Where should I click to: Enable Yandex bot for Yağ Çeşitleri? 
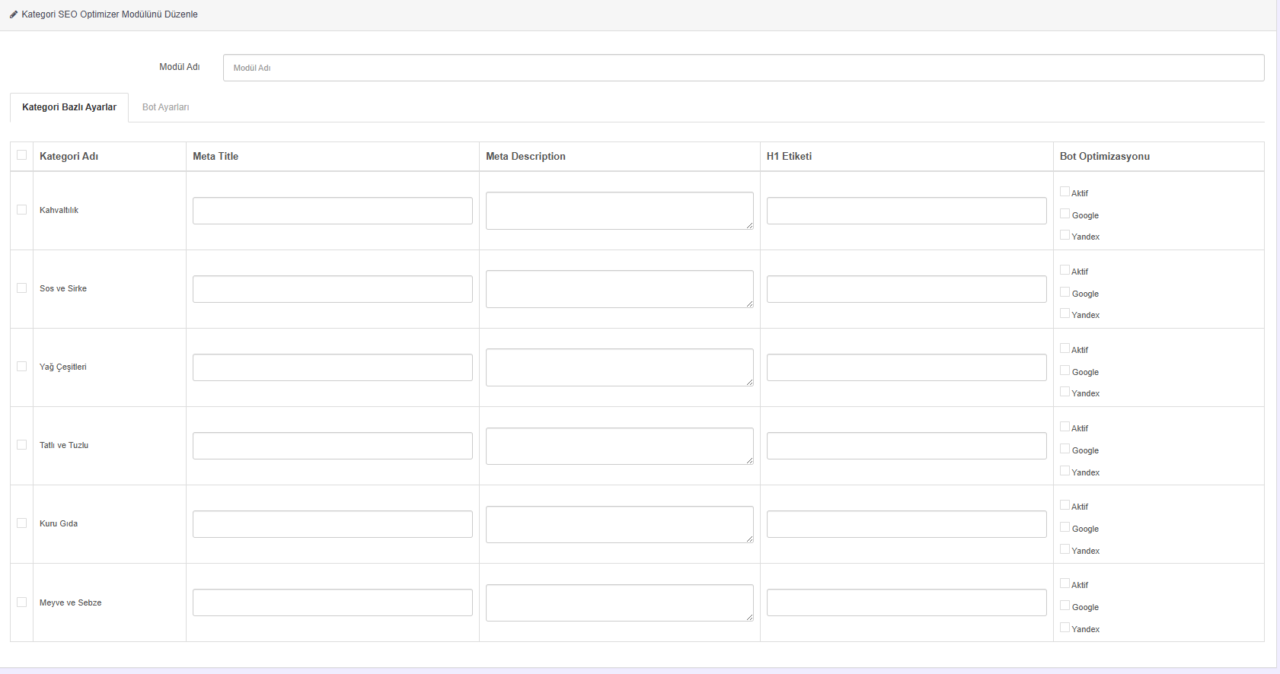coord(1065,392)
